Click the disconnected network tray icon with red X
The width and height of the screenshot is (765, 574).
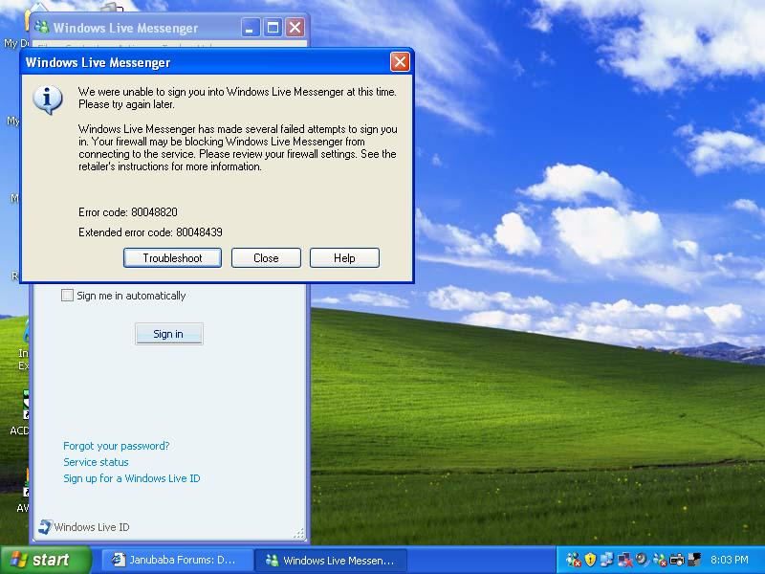[625, 560]
